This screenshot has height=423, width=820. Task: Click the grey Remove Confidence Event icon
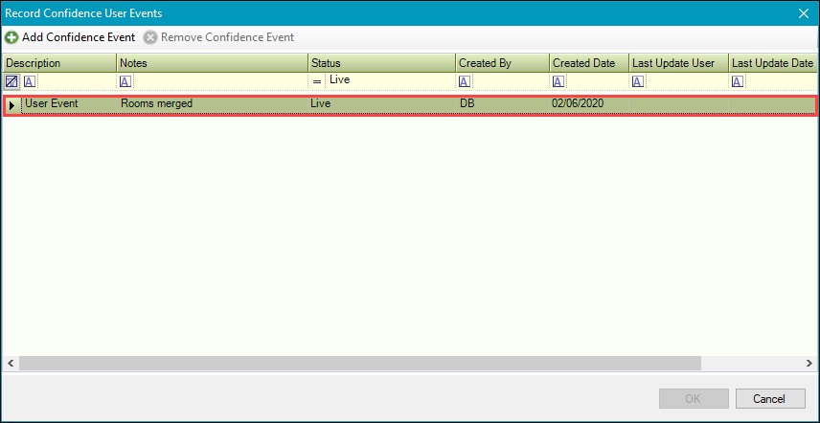pos(150,37)
